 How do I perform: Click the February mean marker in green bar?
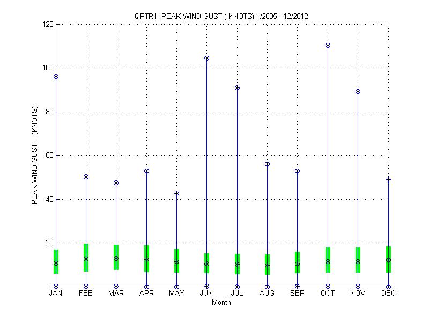click(86, 259)
